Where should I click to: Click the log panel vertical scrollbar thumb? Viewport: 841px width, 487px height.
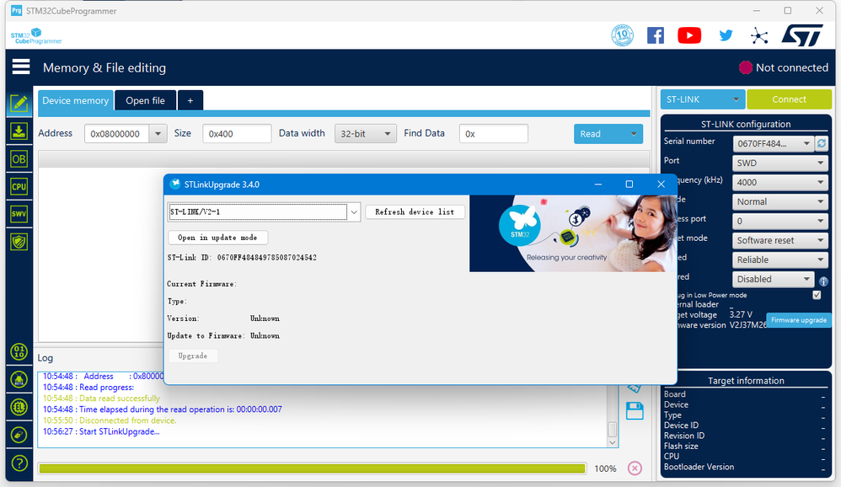point(612,429)
